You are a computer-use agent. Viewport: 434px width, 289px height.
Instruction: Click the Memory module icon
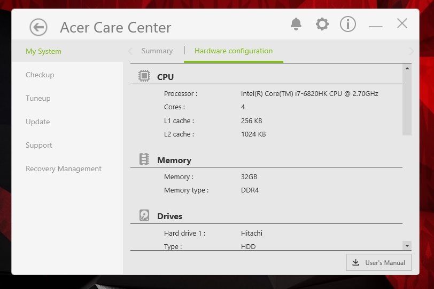tap(144, 159)
